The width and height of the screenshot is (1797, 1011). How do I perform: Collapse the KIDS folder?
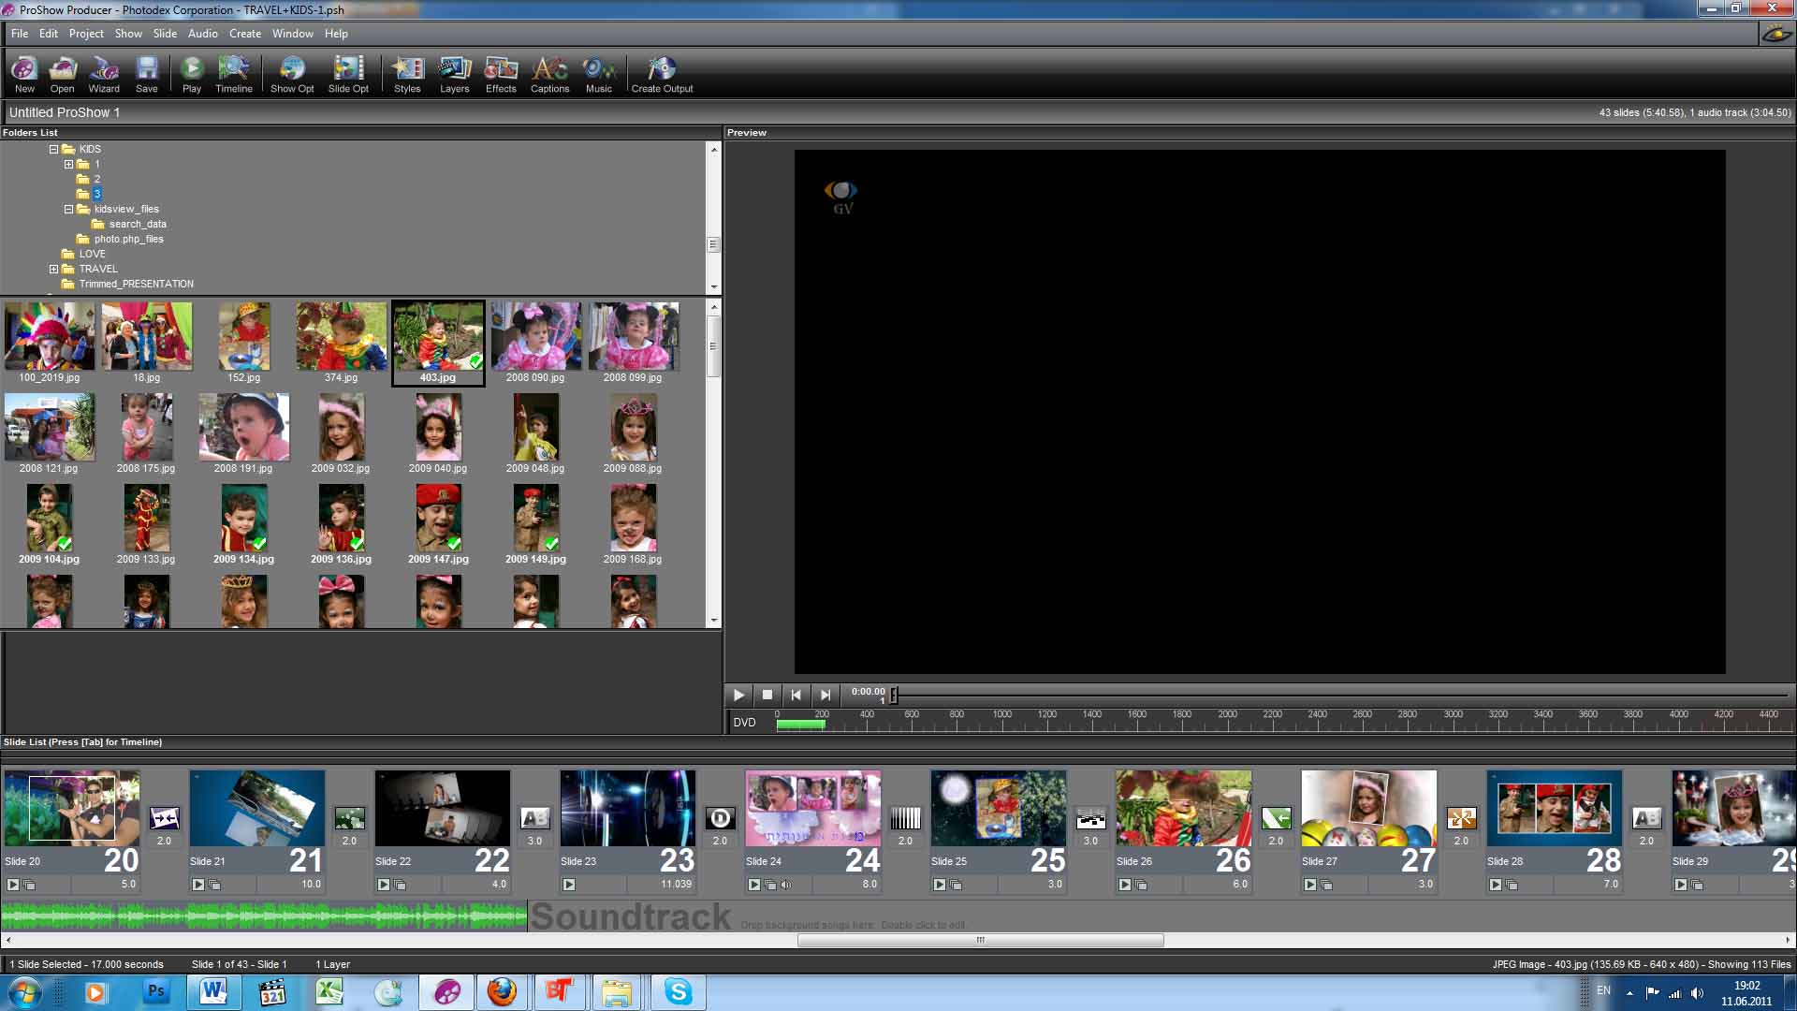pyautogui.click(x=53, y=149)
